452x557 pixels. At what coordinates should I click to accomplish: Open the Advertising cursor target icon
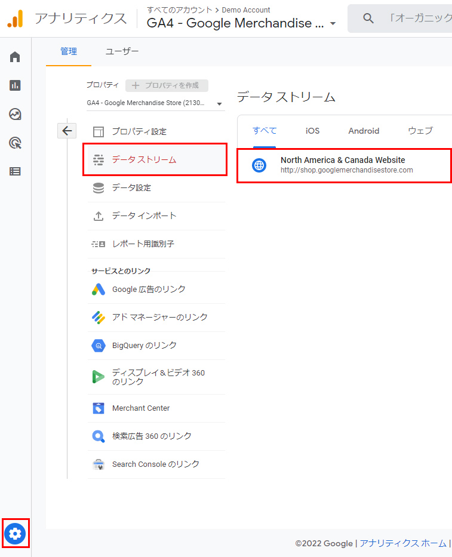click(x=15, y=143)
